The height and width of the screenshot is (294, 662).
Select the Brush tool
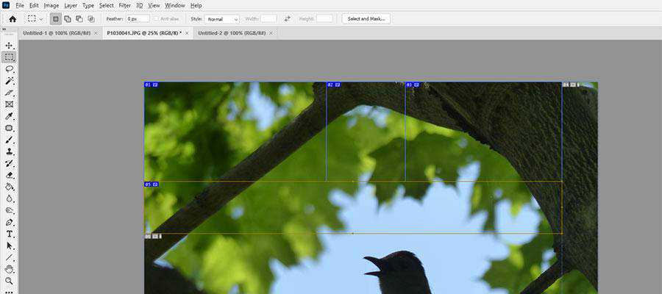[10, 140]
